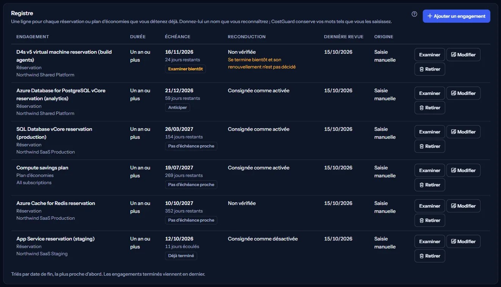501x287 pixels.
Task: Click the Examiner bientôt status badge
Action: pos(186,69)
